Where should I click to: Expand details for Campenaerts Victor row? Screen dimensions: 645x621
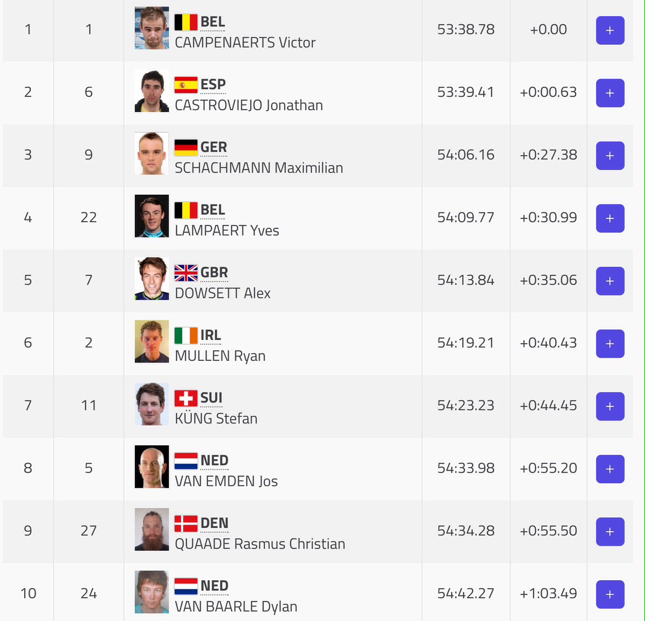pos(610,31)
